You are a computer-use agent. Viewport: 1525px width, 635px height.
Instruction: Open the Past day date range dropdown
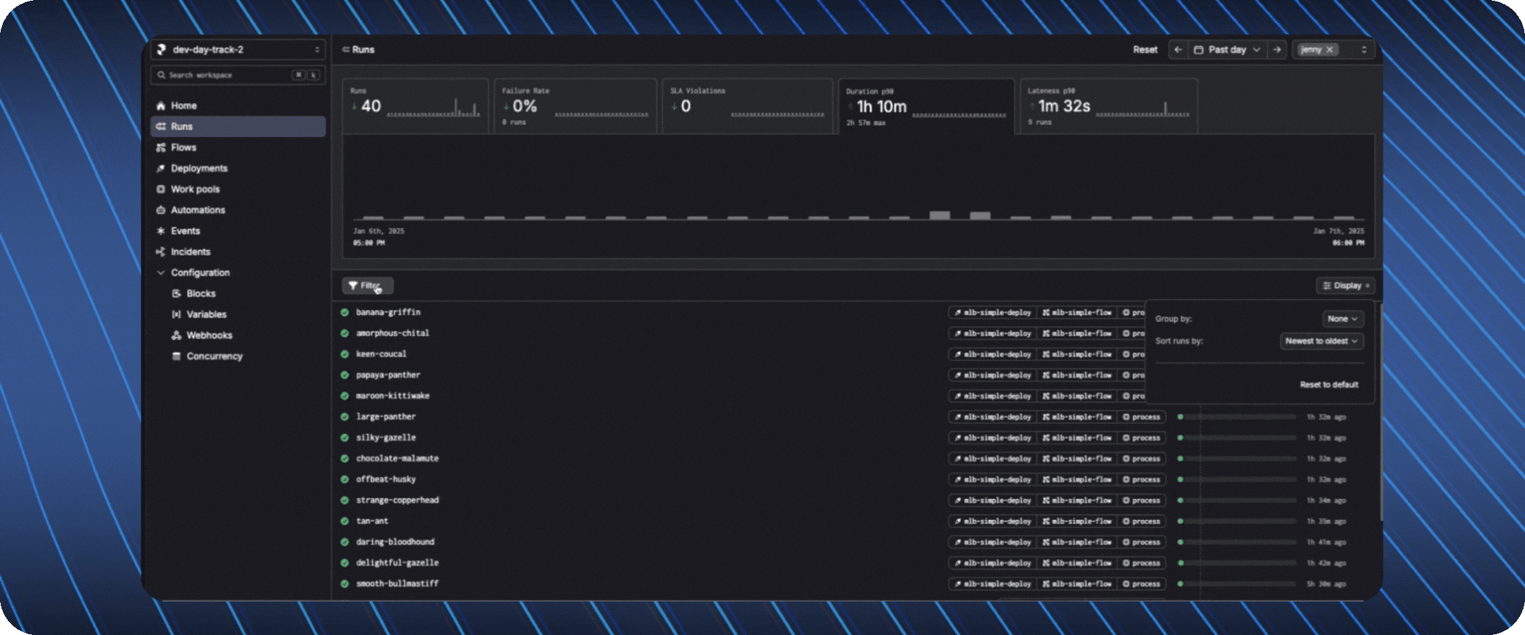[x=1227, y=50]
